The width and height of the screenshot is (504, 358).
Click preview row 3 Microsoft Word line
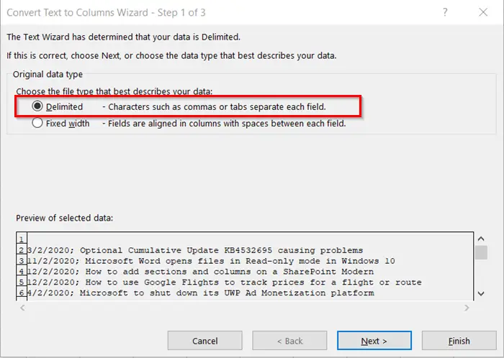pyautogui.click(x=211, y=261)
